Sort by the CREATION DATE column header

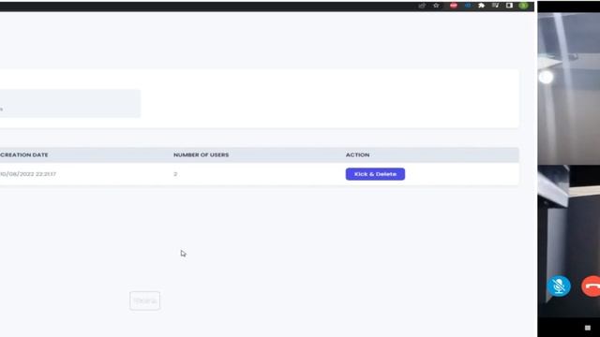[x=24, y=154]
